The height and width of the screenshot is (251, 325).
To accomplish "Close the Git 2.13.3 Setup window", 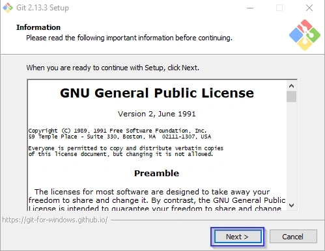I will pos(309,8).
